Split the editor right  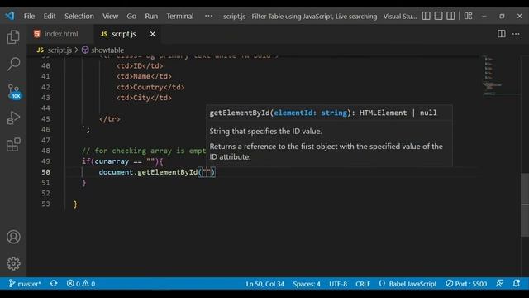click(x=502, y=34)
